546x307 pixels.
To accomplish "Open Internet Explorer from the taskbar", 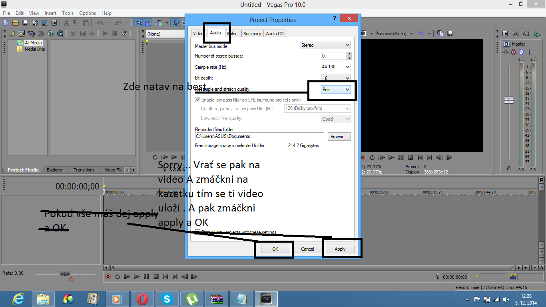I will coord(18,299).
